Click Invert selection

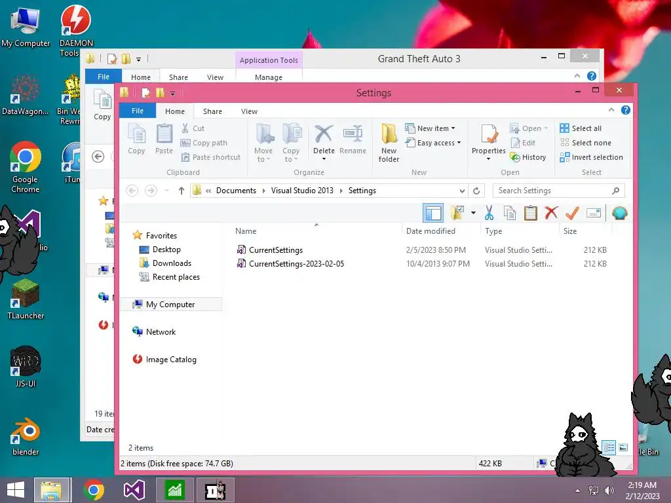(592, 157)
